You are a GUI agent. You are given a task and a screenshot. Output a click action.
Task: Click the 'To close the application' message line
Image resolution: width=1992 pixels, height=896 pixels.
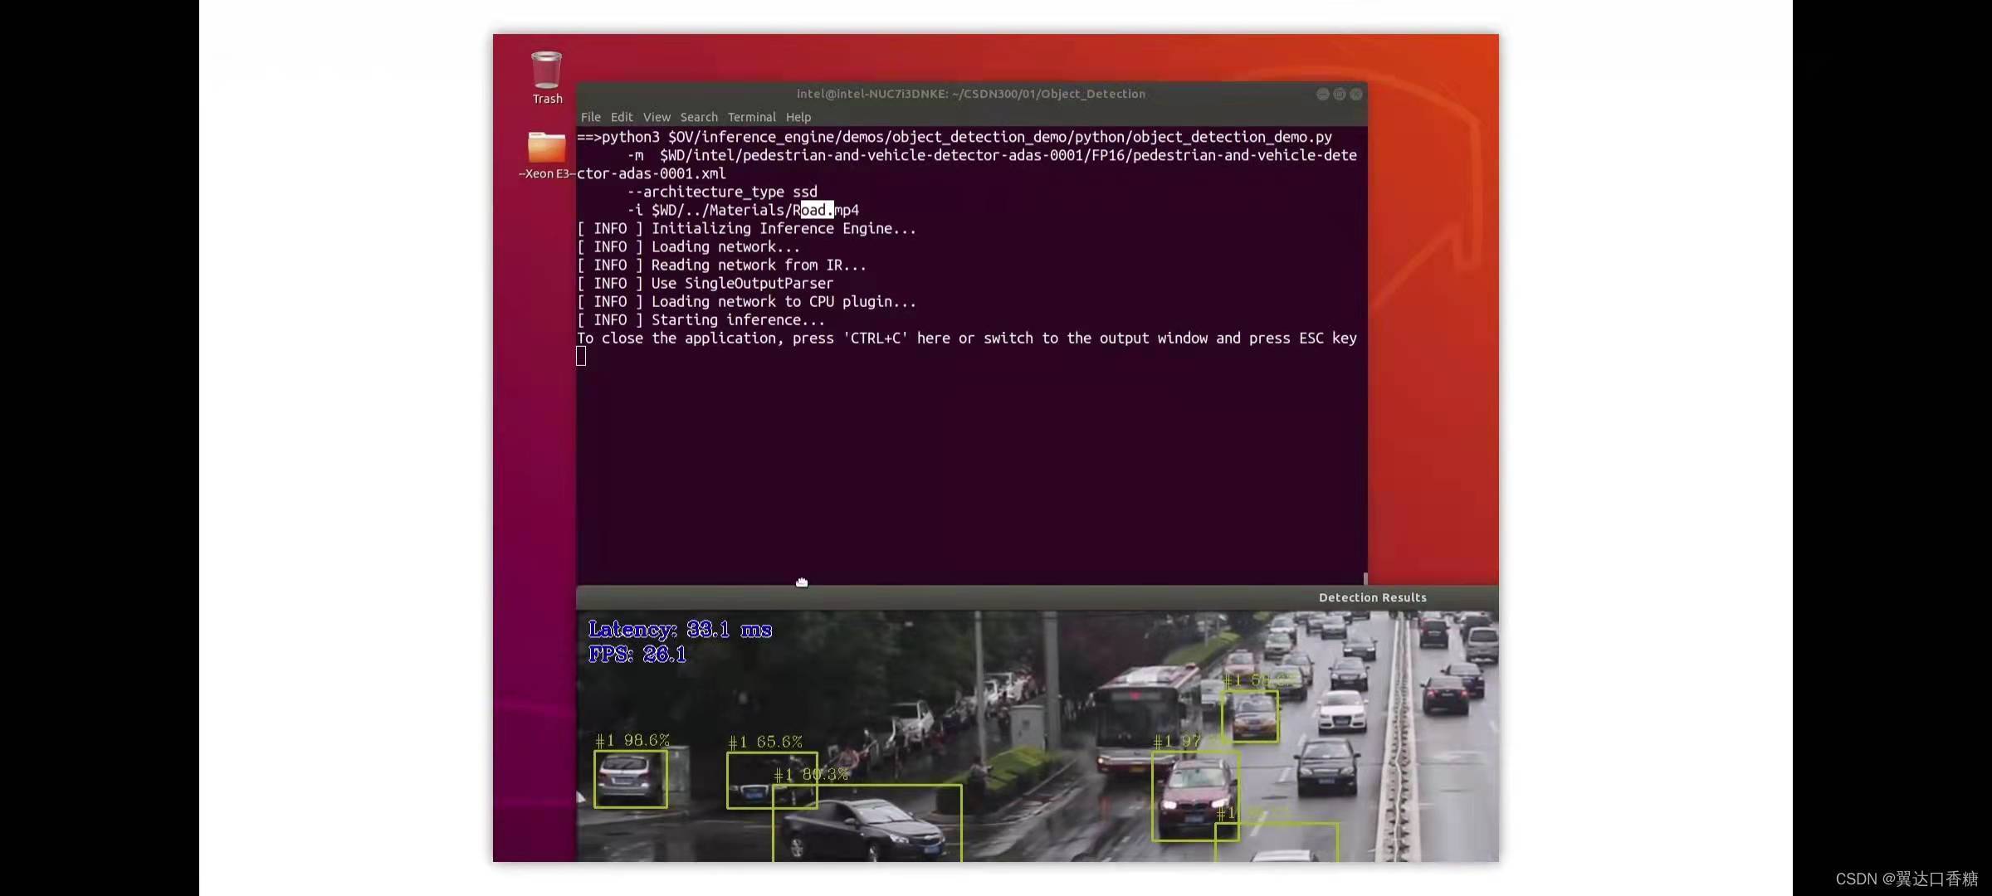(967, 338)
